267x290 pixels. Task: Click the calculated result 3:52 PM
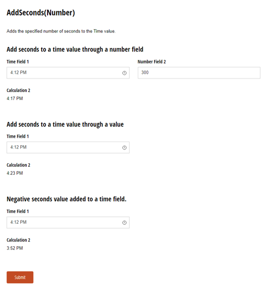(x=14, y=248)
